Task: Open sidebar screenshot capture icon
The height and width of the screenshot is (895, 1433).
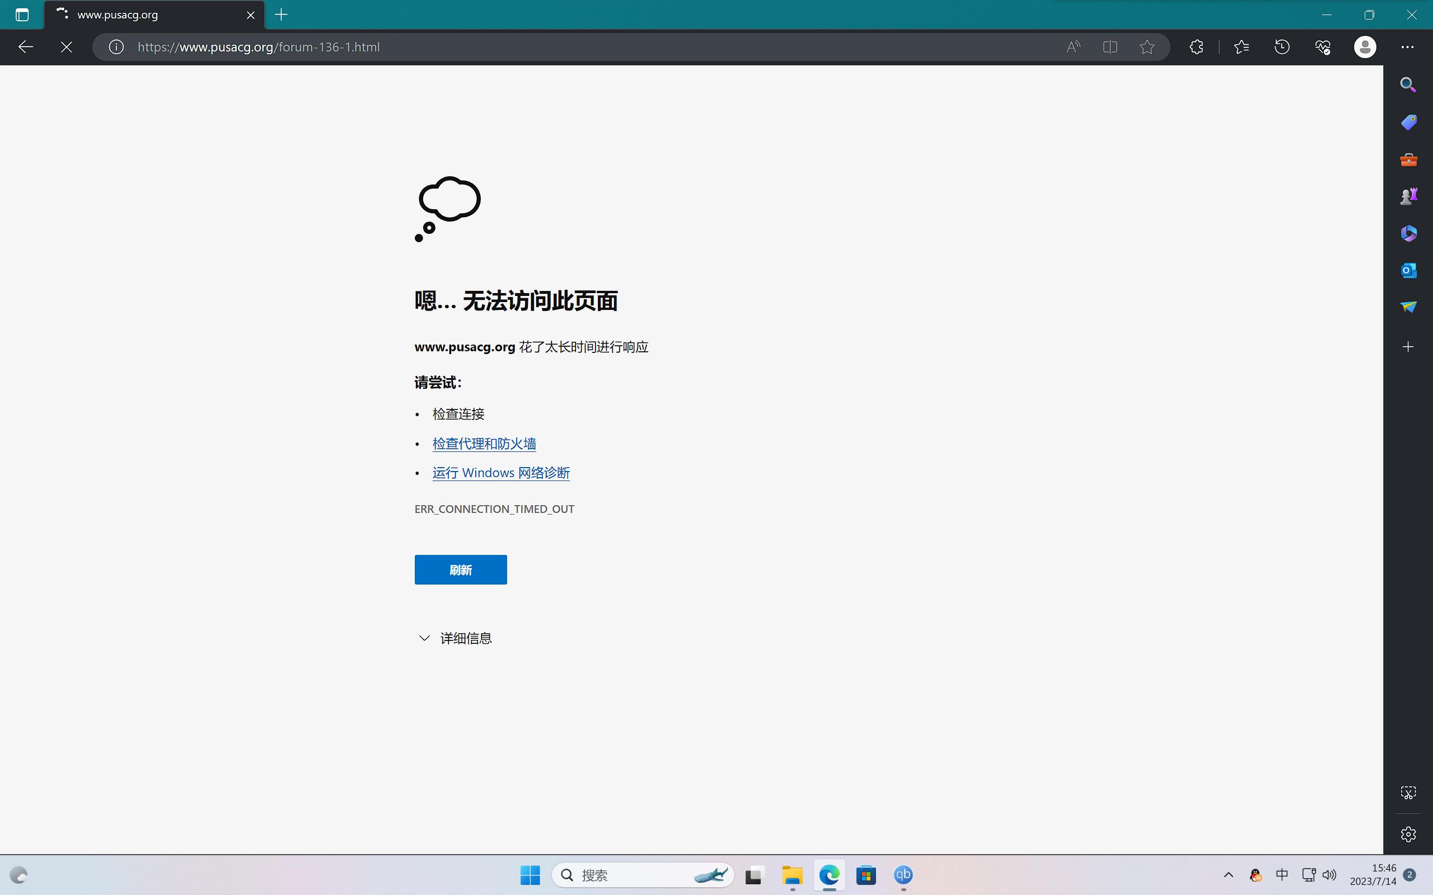Action: [x=1408, y=793]
